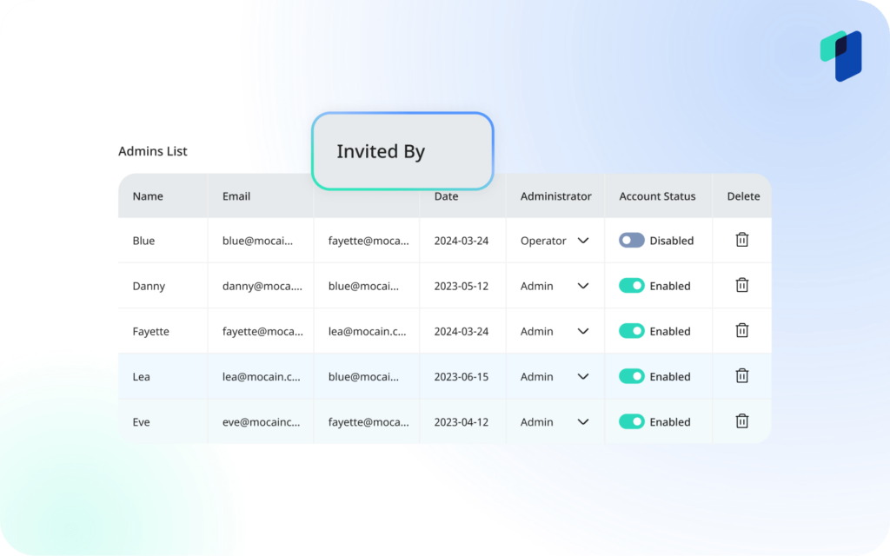Click the Account Status column header
Image resolution: width=890 pixels, height=556 pixels.
pyautogui.click(x=657, y=196)
